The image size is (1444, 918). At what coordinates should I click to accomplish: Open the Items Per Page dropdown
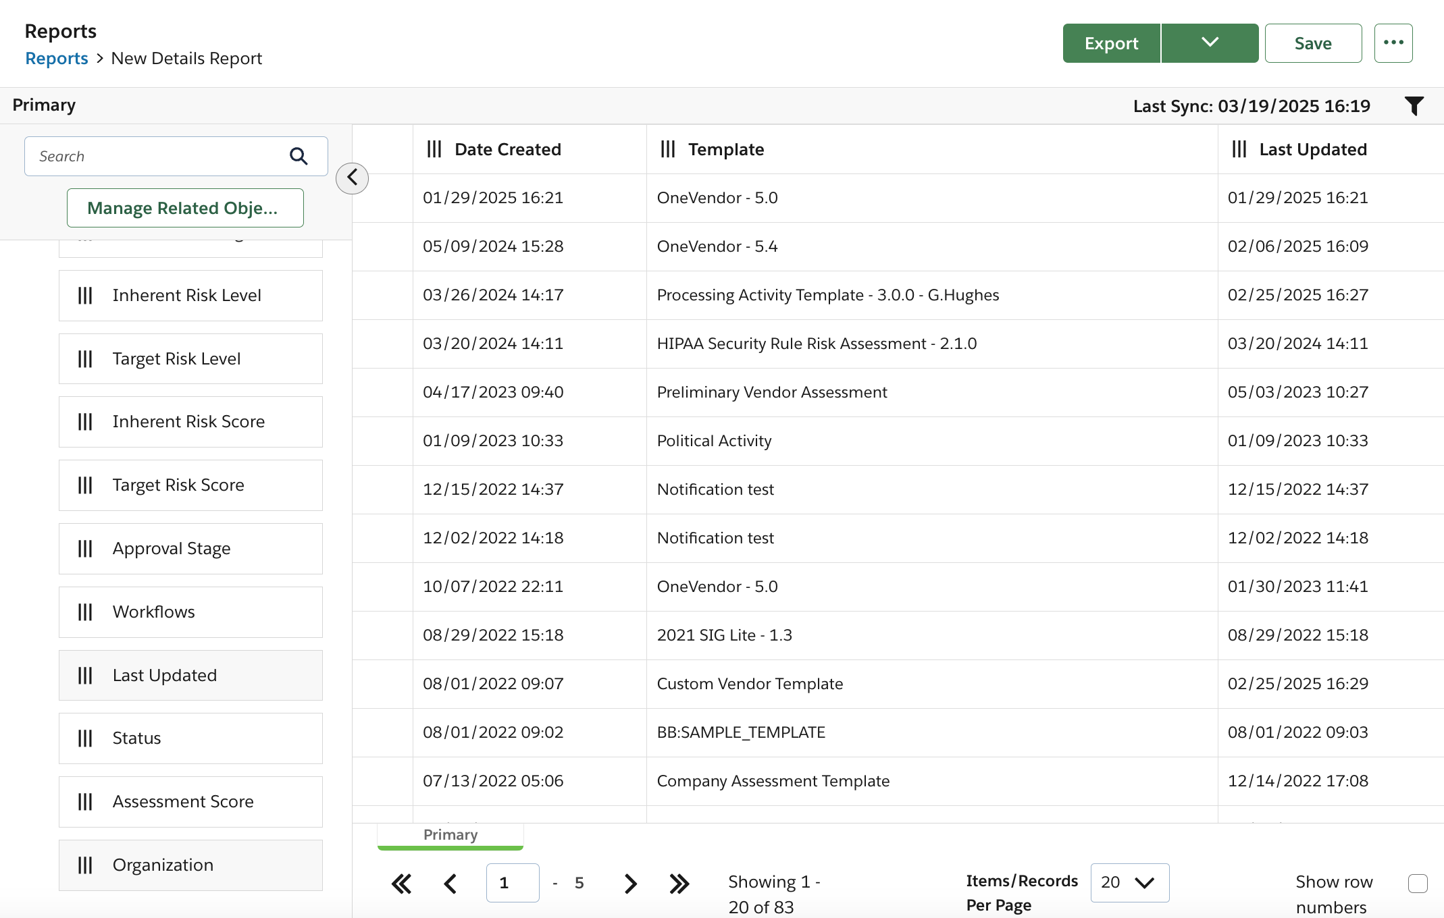(1129, 882)
